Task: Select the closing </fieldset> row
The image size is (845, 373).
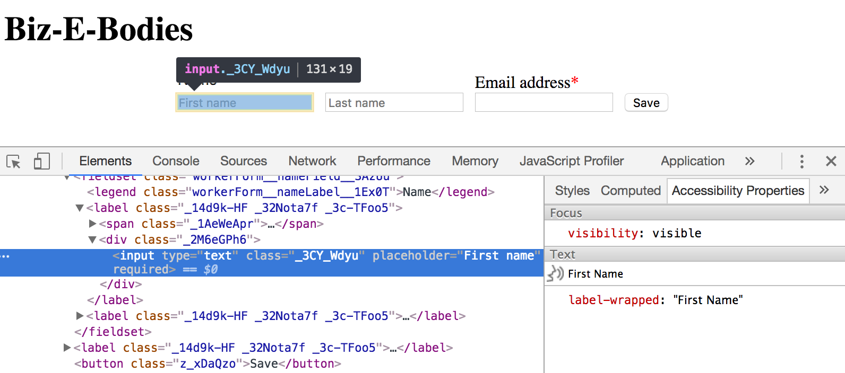Action: (113, 332)
